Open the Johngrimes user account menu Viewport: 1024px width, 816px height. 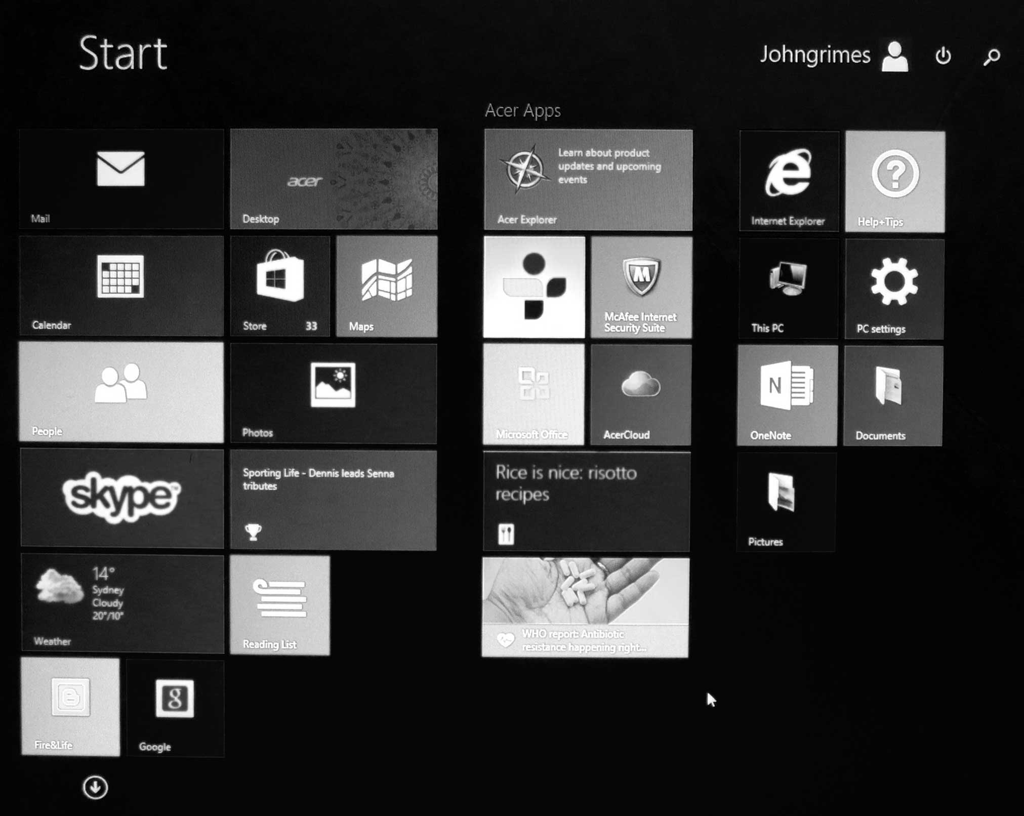[x=834, y=55]
